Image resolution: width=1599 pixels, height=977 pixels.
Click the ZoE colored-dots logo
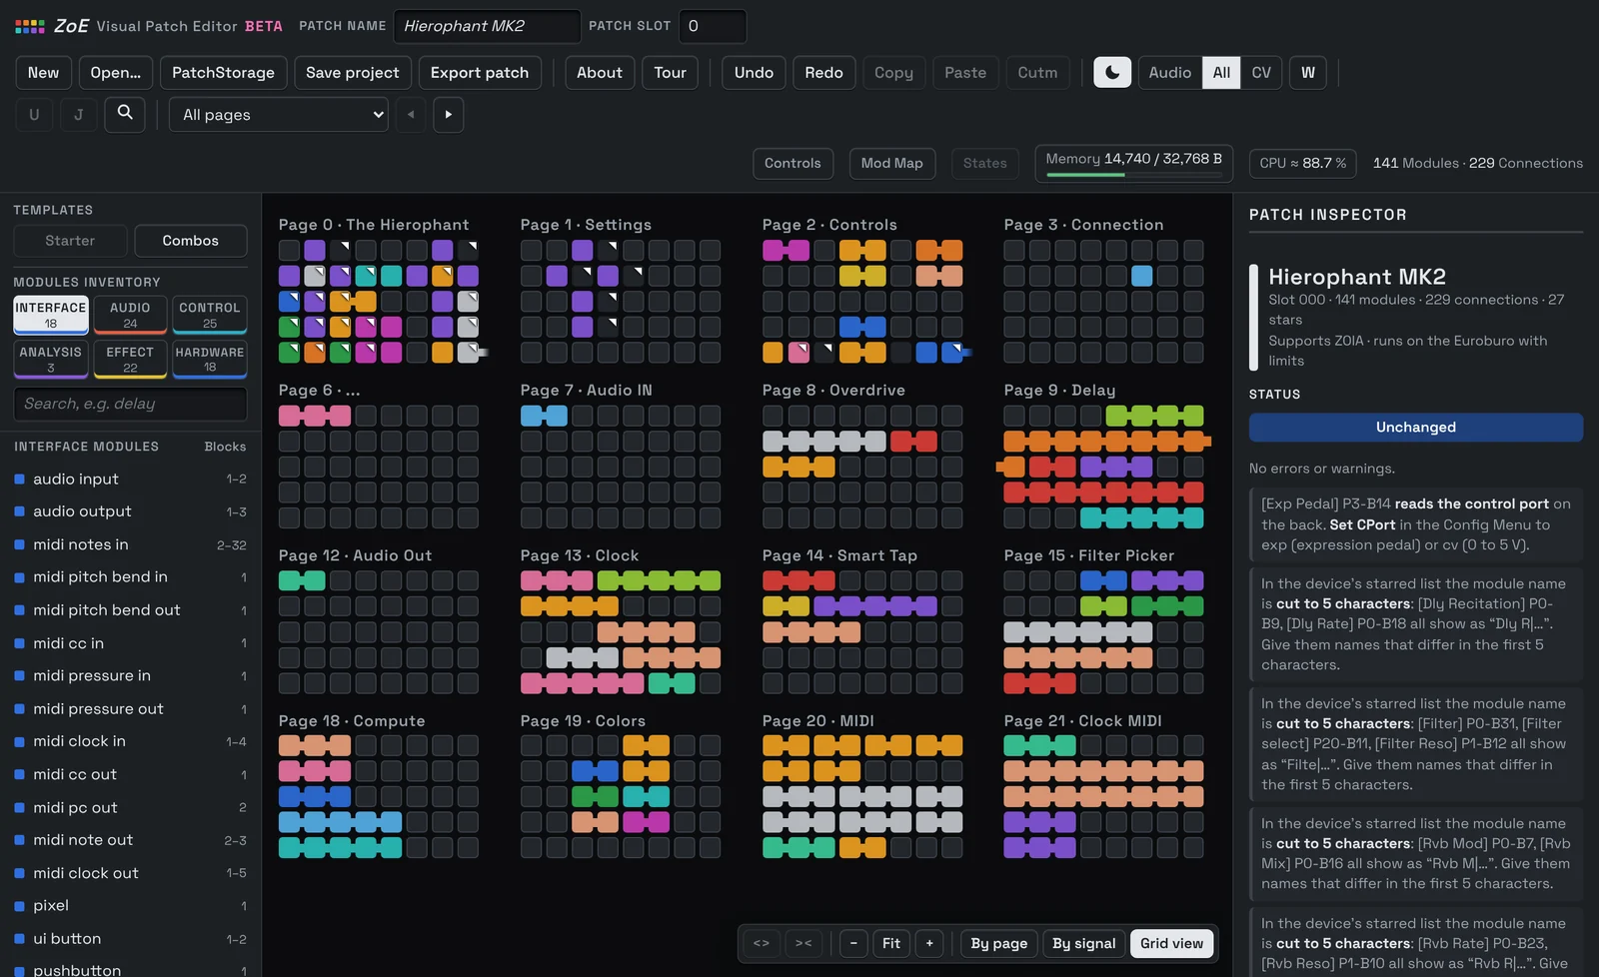coord(30,26)
